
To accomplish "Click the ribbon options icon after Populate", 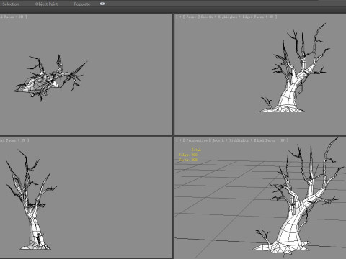I will (102, 4).
